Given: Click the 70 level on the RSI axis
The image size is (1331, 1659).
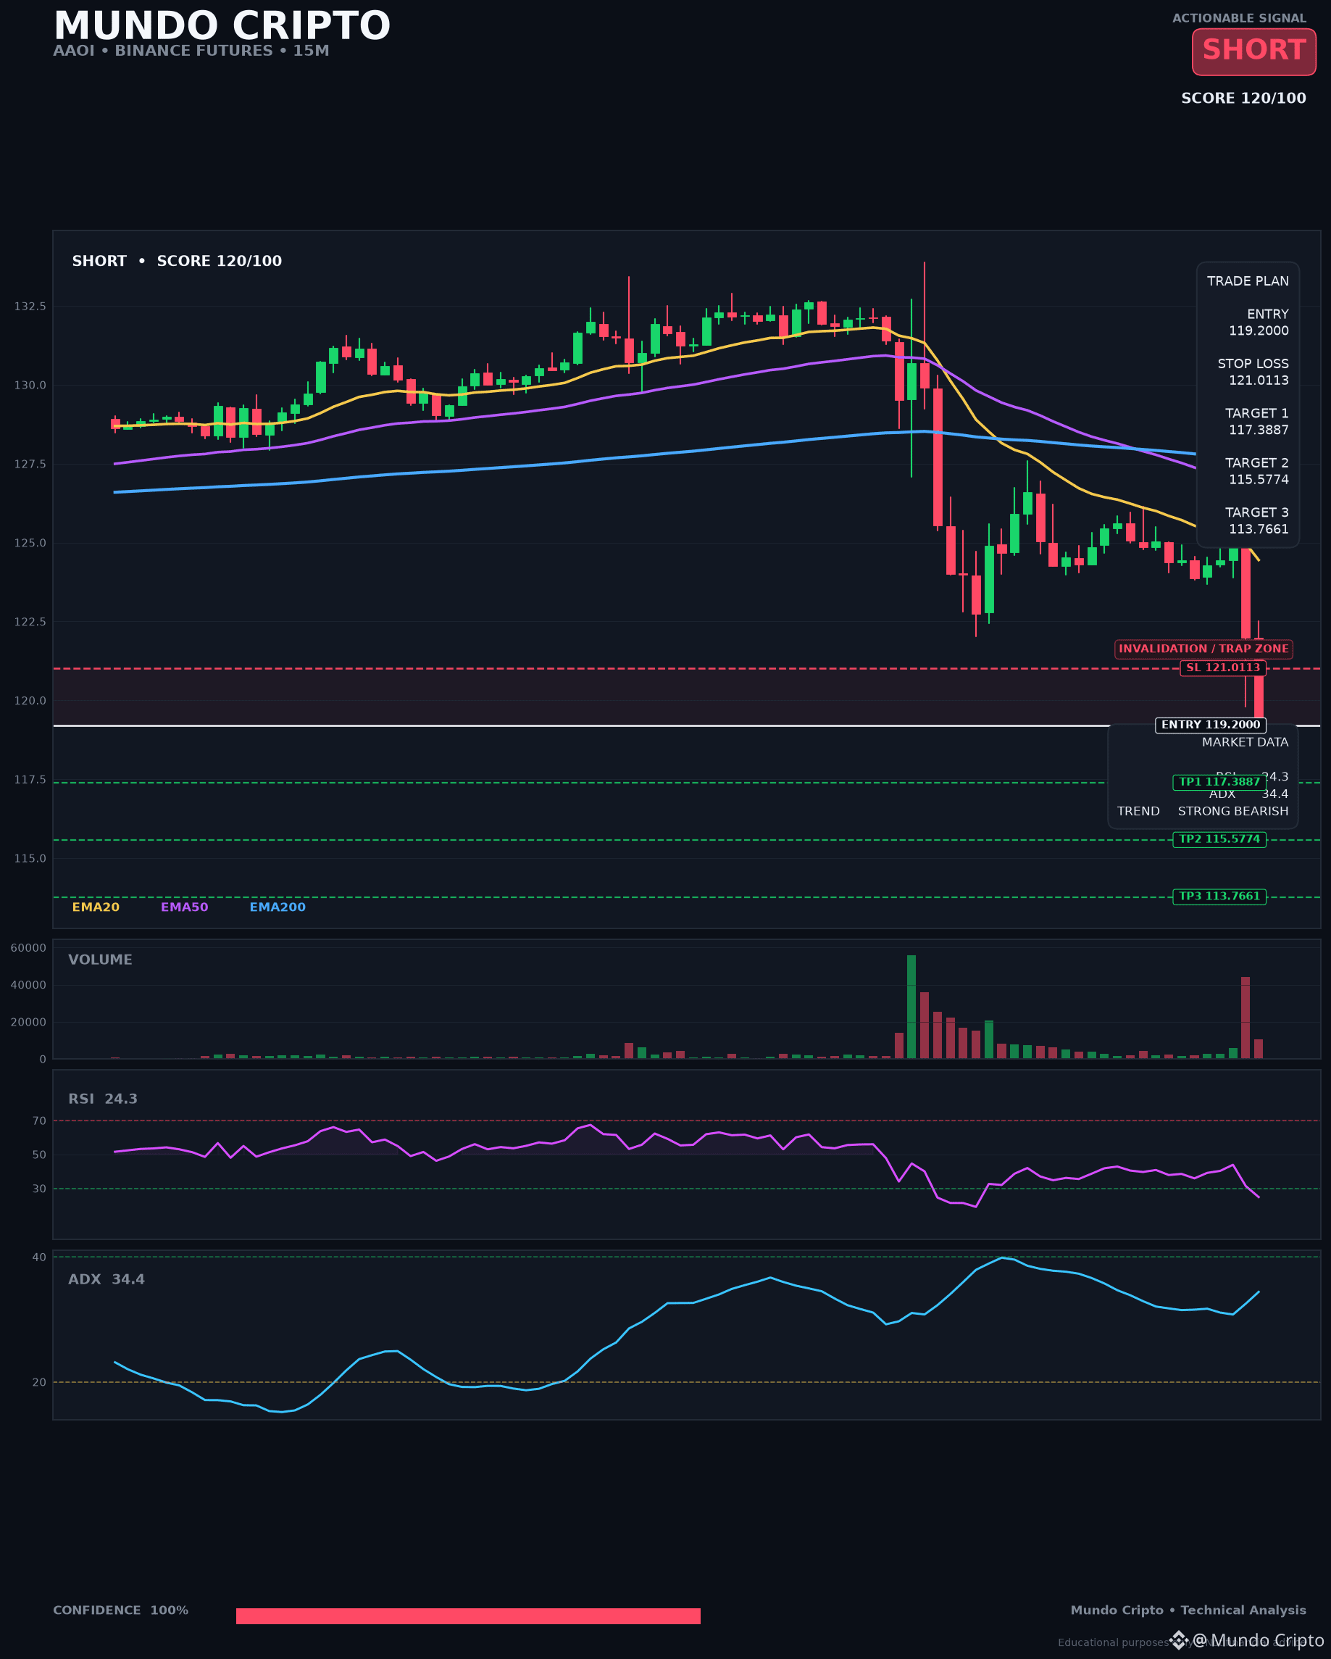Looking at the screenshot, I should (39, 1121).
